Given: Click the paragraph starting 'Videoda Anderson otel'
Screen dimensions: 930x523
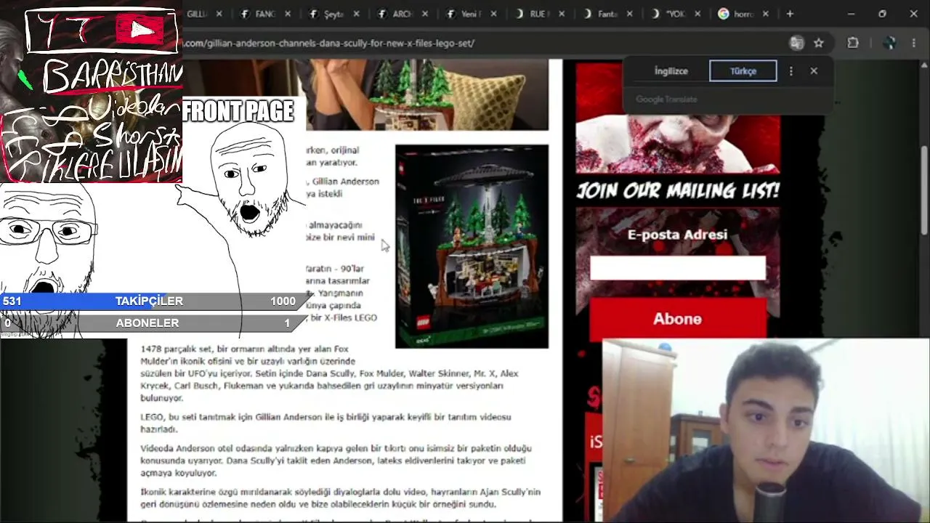Looking at the screenshot, I should coord(336,461).
